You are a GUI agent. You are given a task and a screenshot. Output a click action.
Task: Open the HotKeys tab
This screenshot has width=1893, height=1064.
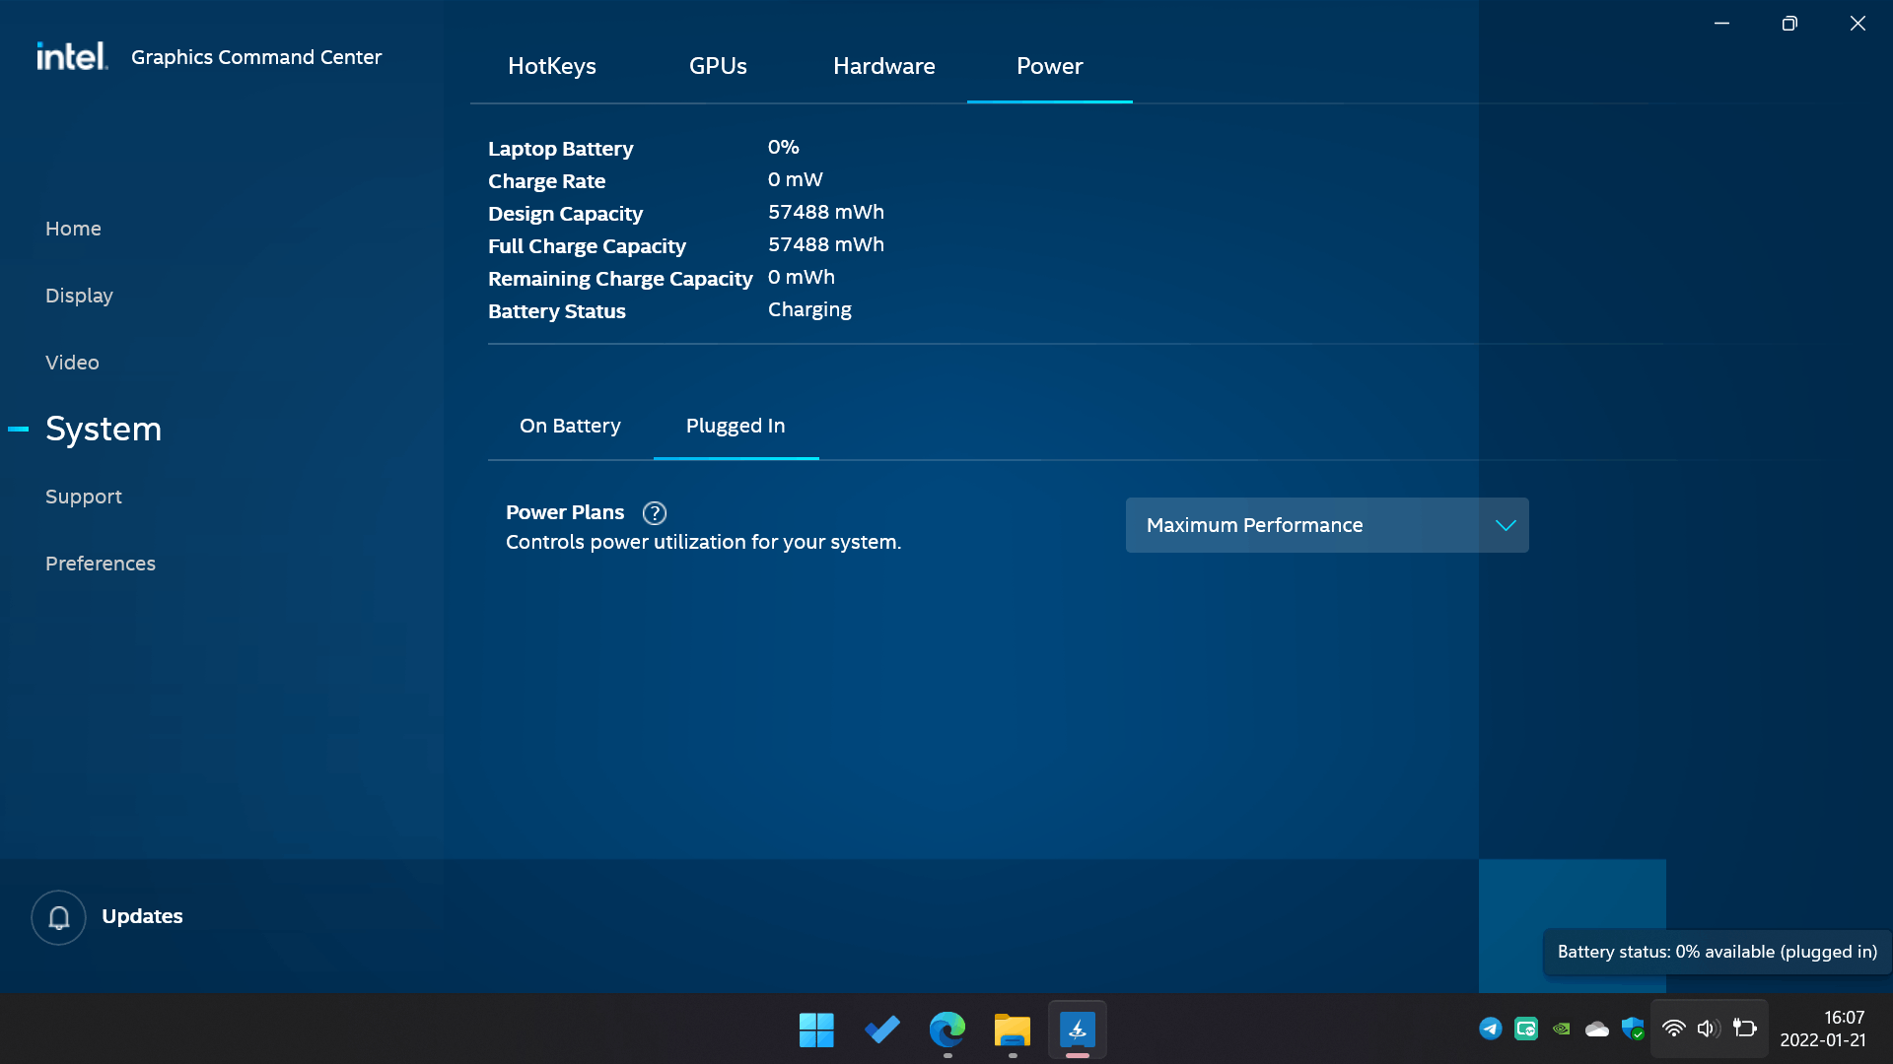pyautogui.click(x=551, y=66)
